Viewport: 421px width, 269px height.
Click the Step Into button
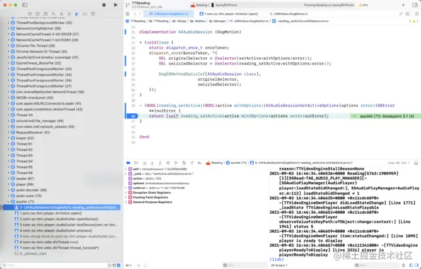[x=152, y=162]
